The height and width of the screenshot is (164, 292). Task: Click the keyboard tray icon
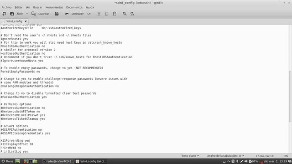click(x=224, y=162)
